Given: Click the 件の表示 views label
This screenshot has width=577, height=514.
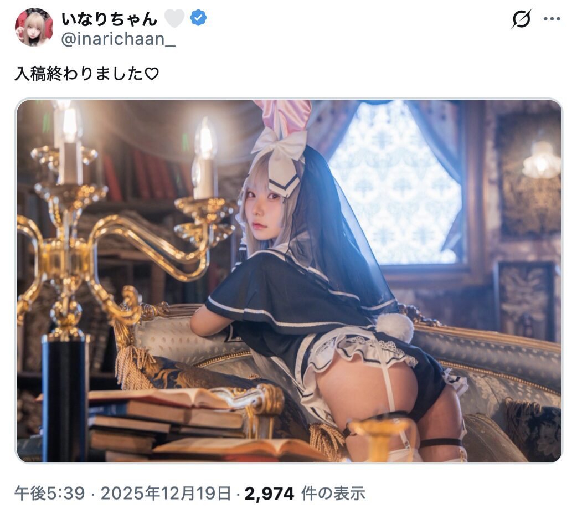Looking at the screenshot, I should pyautogui.click(x=333, y=494).
